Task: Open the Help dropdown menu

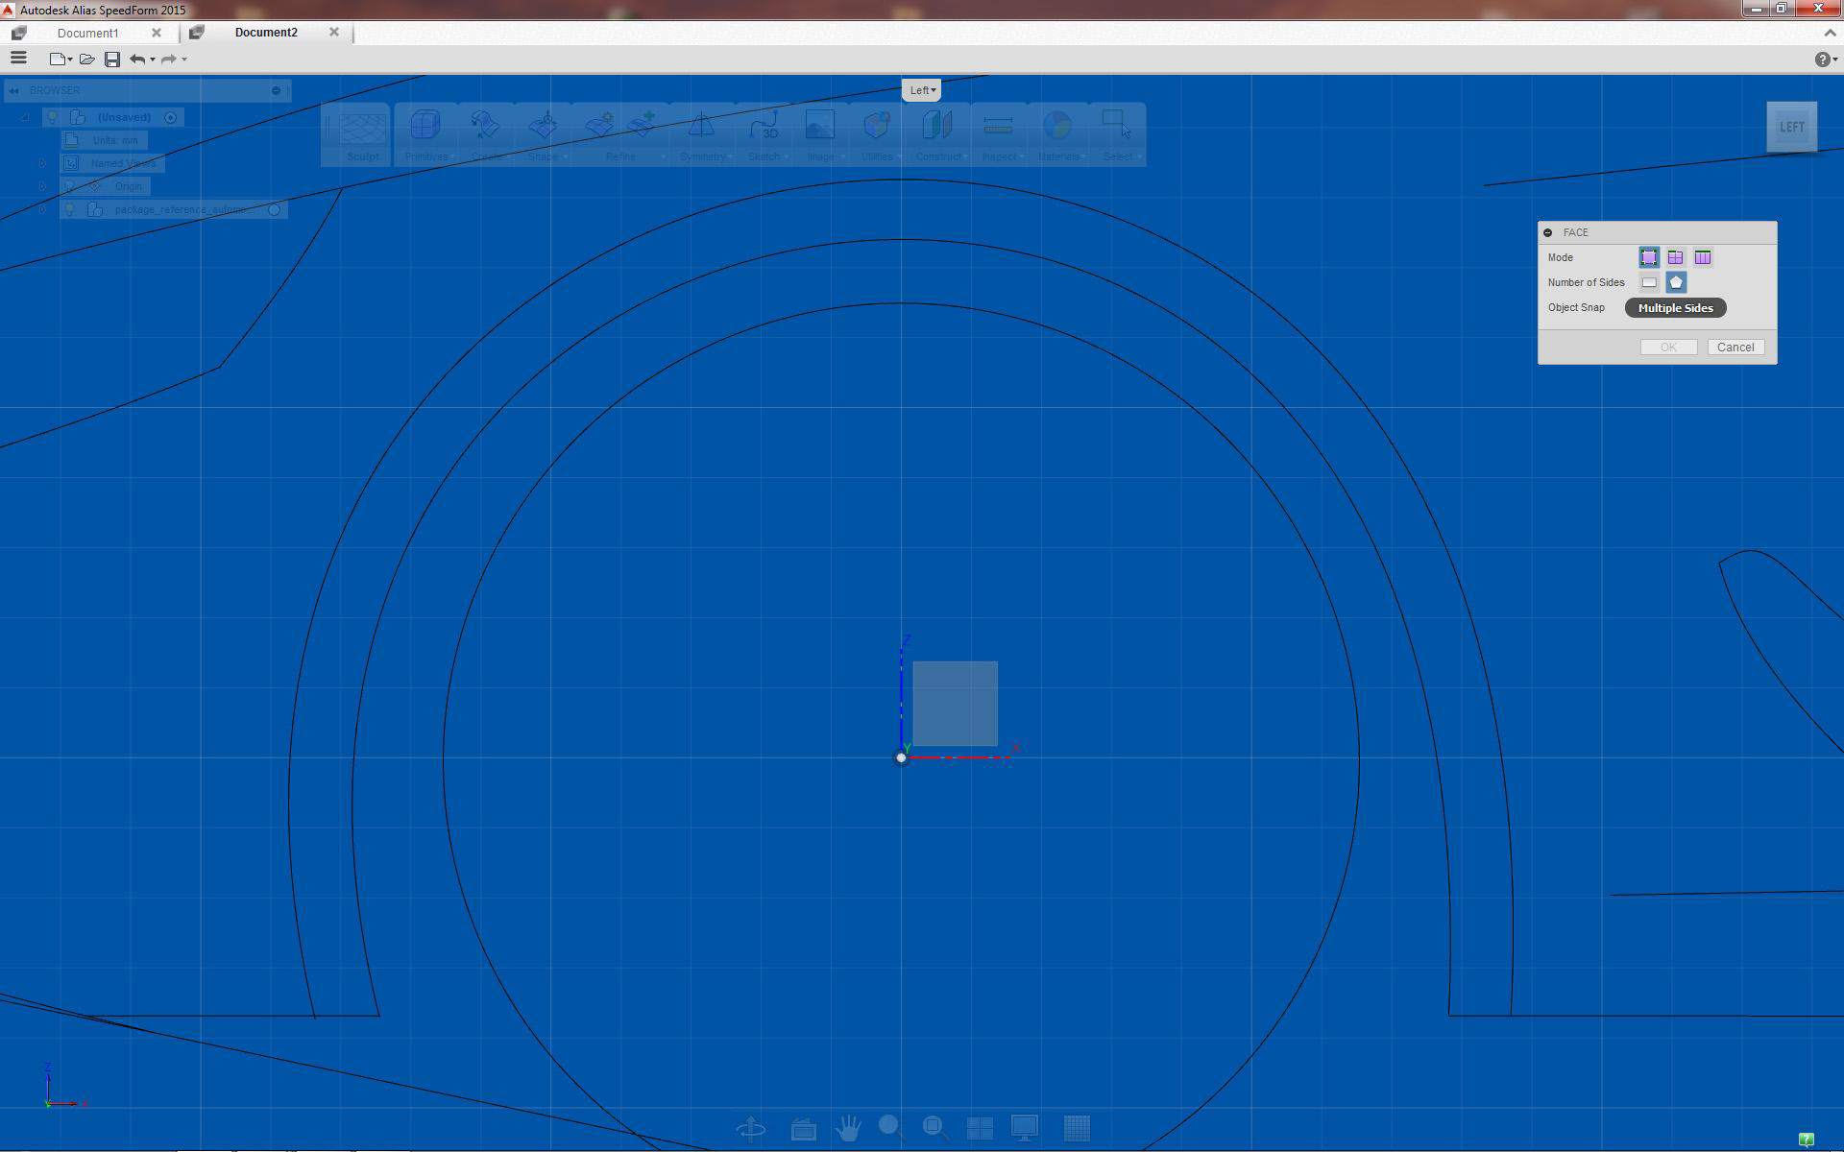Action: (x=1825, y=60)
